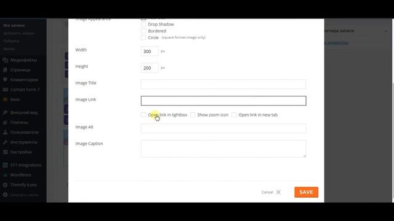Click the page vertical scrollbar on right edge

pos(393,141)
